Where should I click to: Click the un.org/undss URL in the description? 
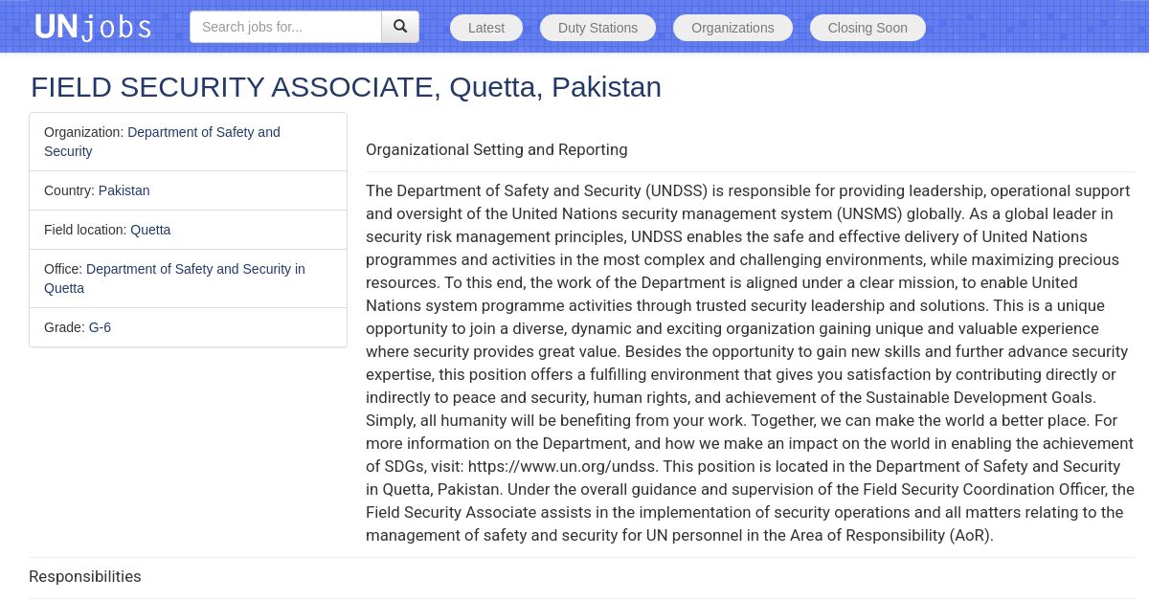[563, 466]
